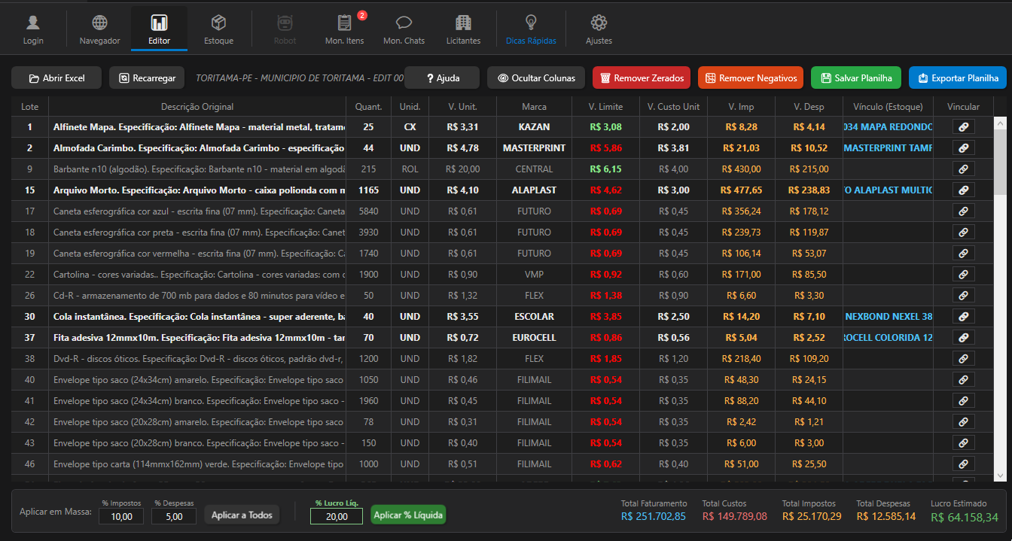Click link icon for lote 1 row

pyautogui.click(x=963, y=127)
